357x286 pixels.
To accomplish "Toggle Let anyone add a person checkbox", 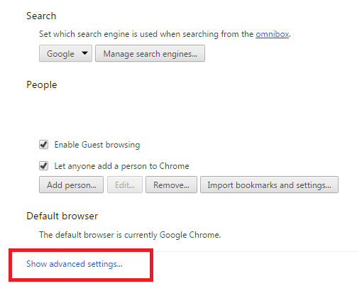I will (43, 166).
